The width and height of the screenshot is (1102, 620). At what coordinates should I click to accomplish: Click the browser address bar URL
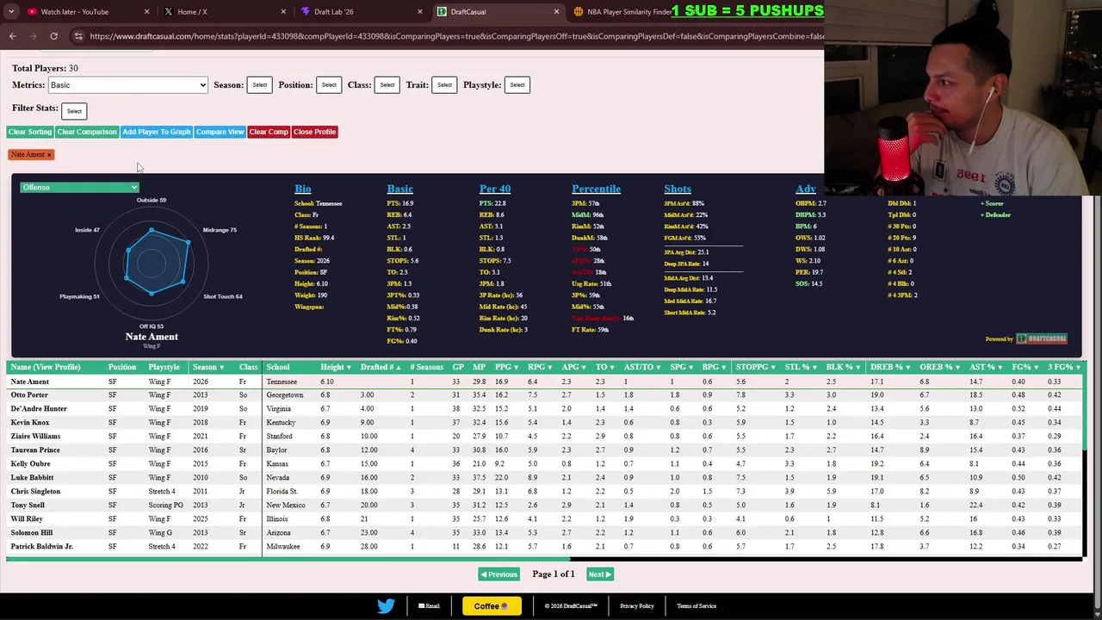456,36
